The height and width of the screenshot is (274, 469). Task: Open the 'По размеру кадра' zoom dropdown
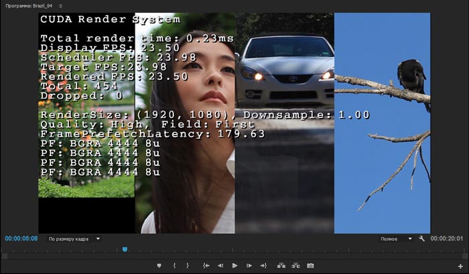tap(74, 239)
